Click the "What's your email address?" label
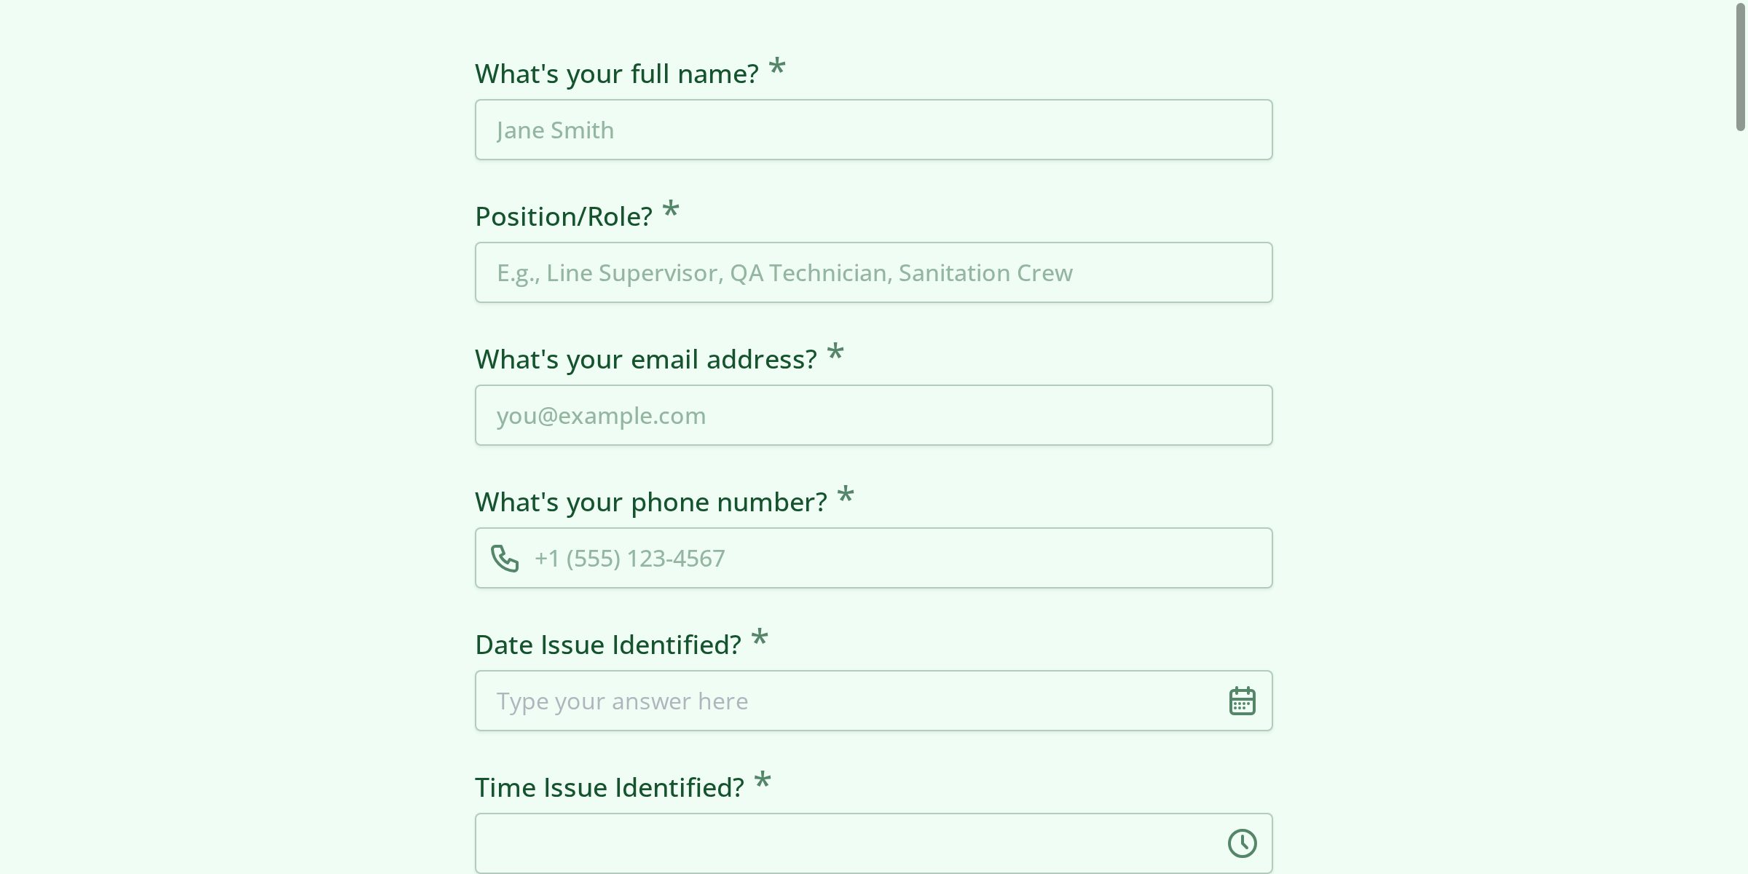The width and height of the screenshot is (1748, 874). pyautogui.click(x=645, y=360)
